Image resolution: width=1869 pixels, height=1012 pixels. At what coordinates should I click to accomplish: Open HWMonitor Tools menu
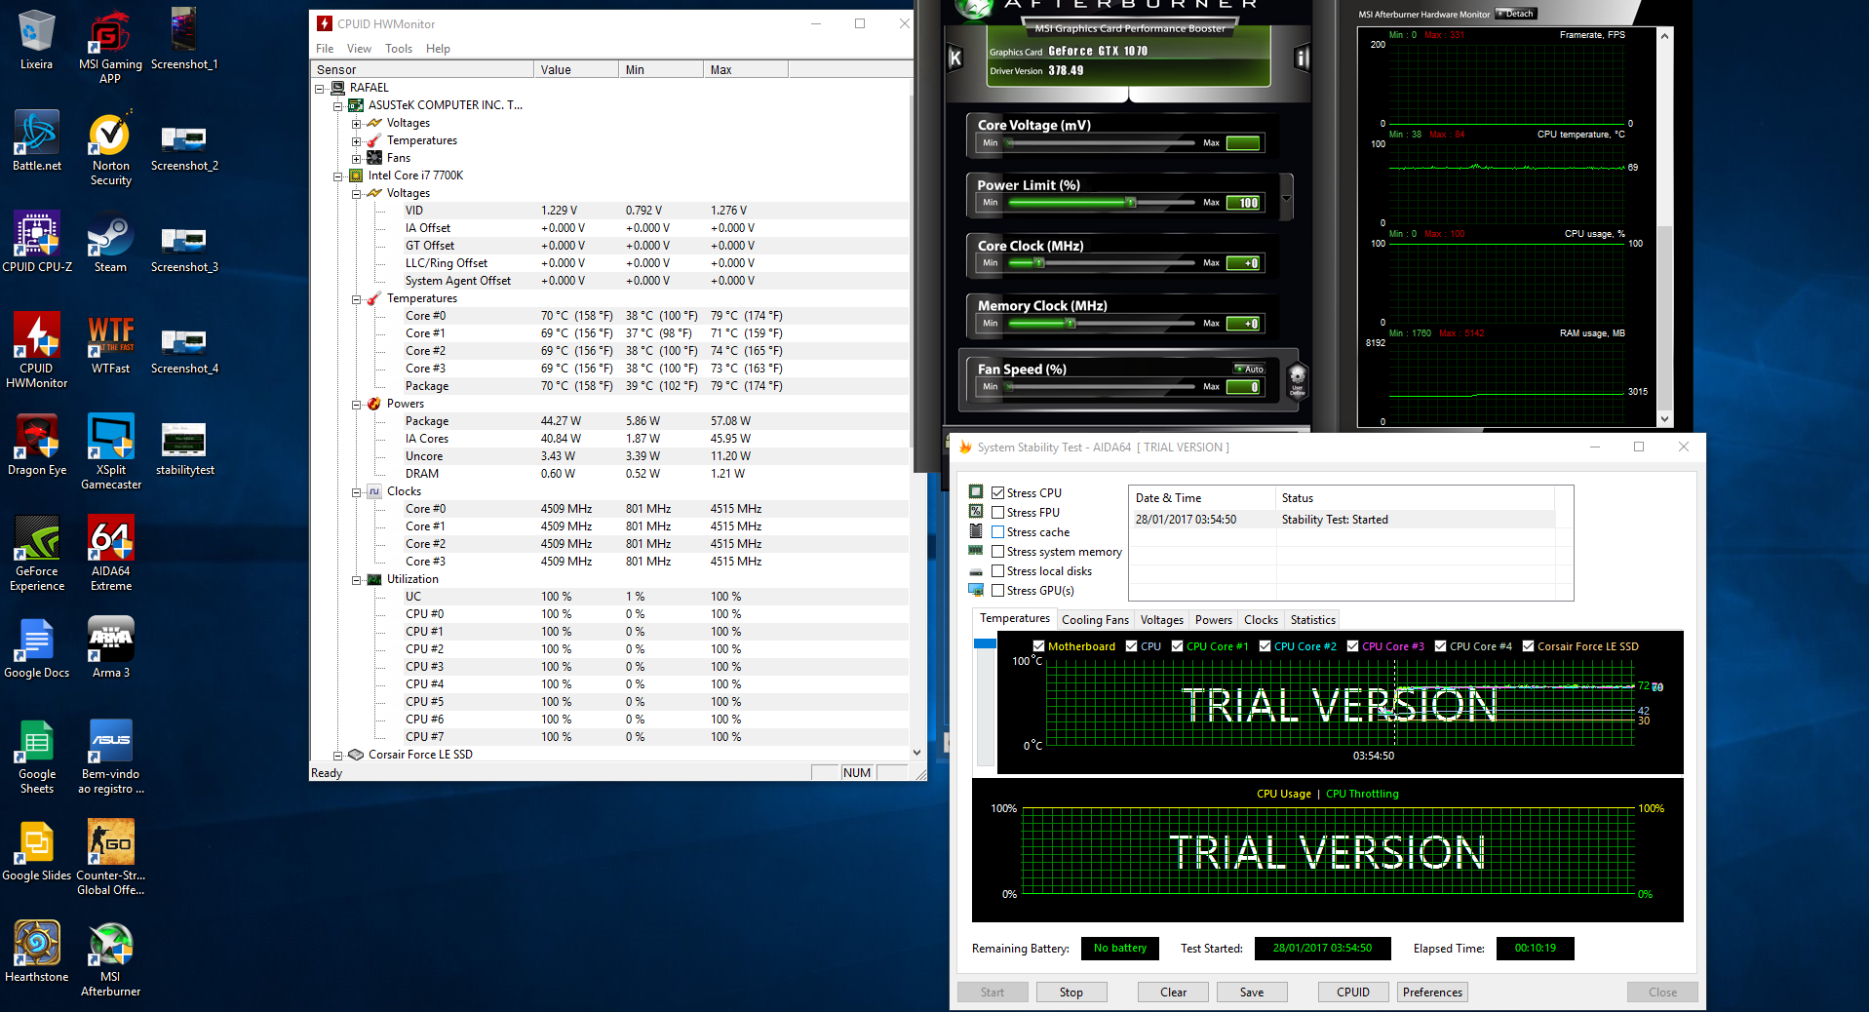coord(399,49)
